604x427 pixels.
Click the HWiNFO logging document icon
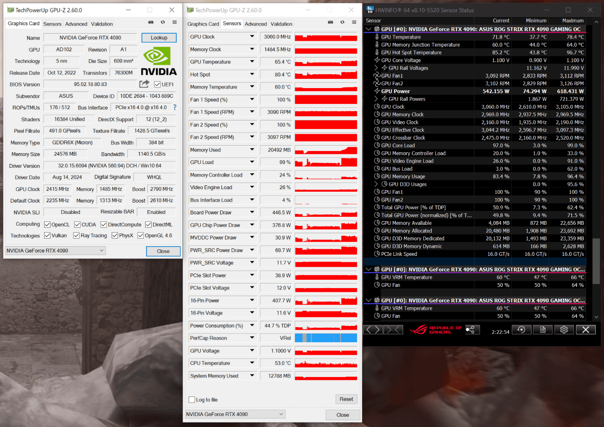coord(543,330)
